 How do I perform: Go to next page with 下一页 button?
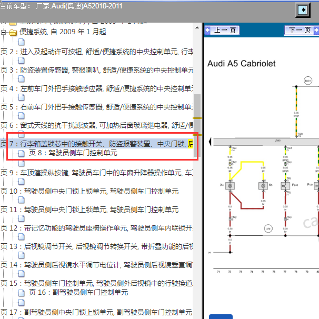click(x=301, y=31)
